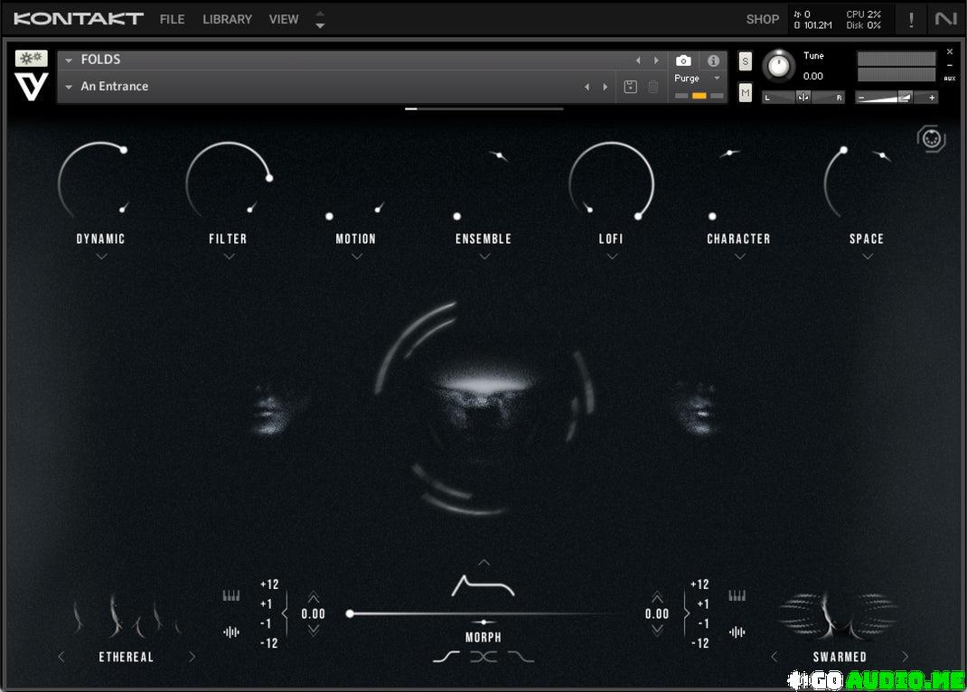
Task: Open the instrument info icon
Action: click(713, 61)
